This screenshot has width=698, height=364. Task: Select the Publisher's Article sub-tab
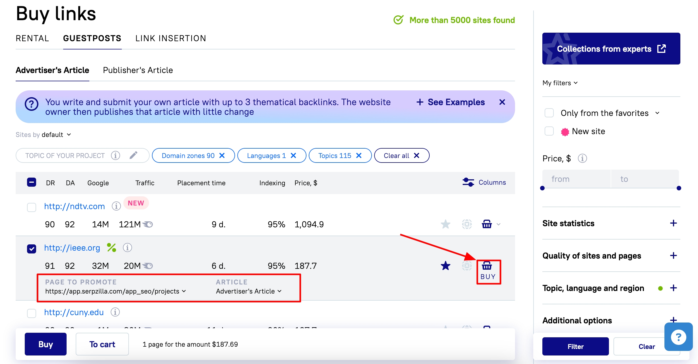click(x=138, y=70)
